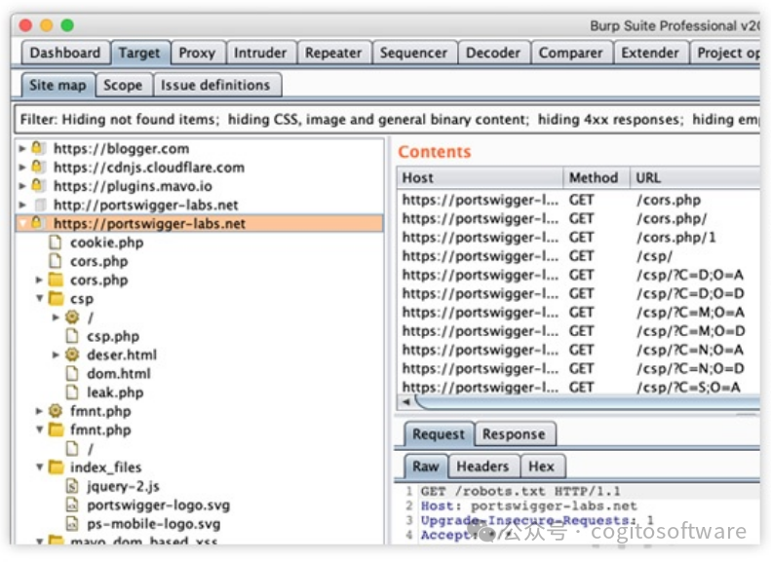Viewport: 771px width, 562px height.
Task: Open the Intruder tab
Action: tap(260, 53)
